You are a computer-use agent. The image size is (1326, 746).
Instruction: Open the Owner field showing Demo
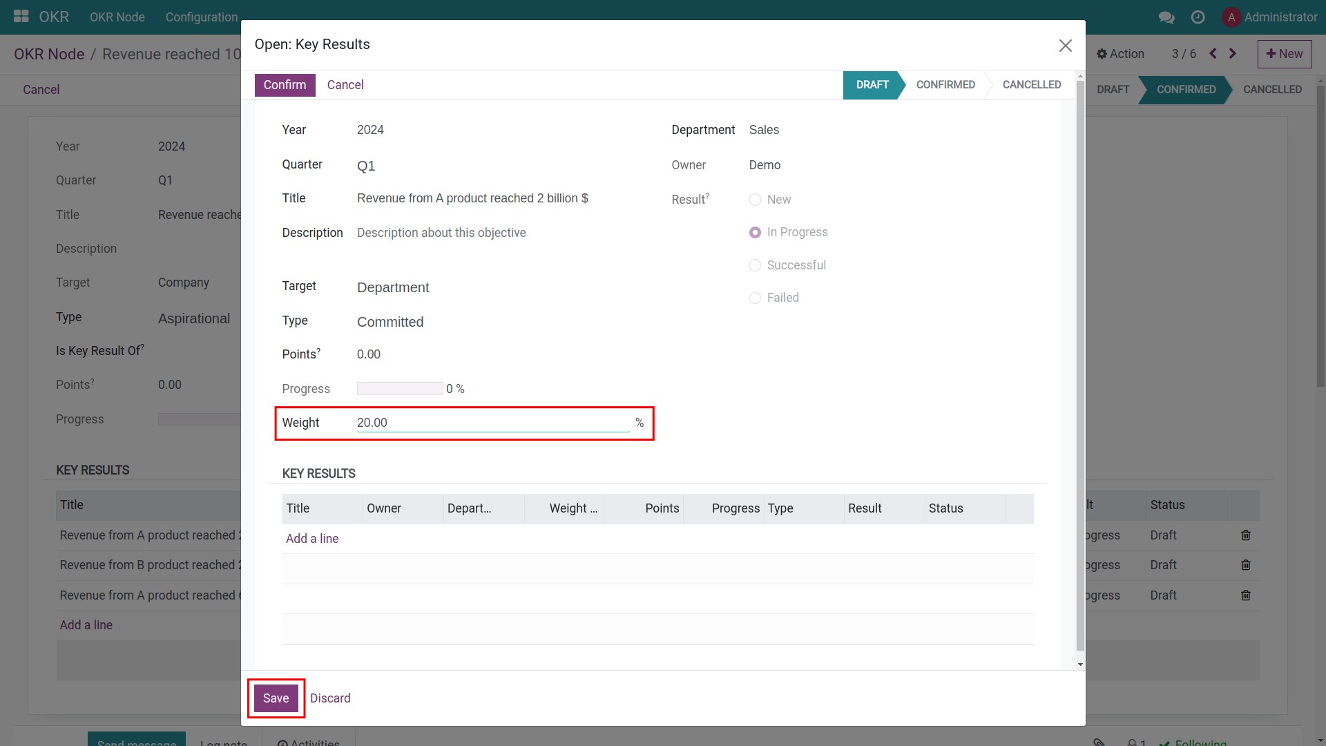[765, 165]
